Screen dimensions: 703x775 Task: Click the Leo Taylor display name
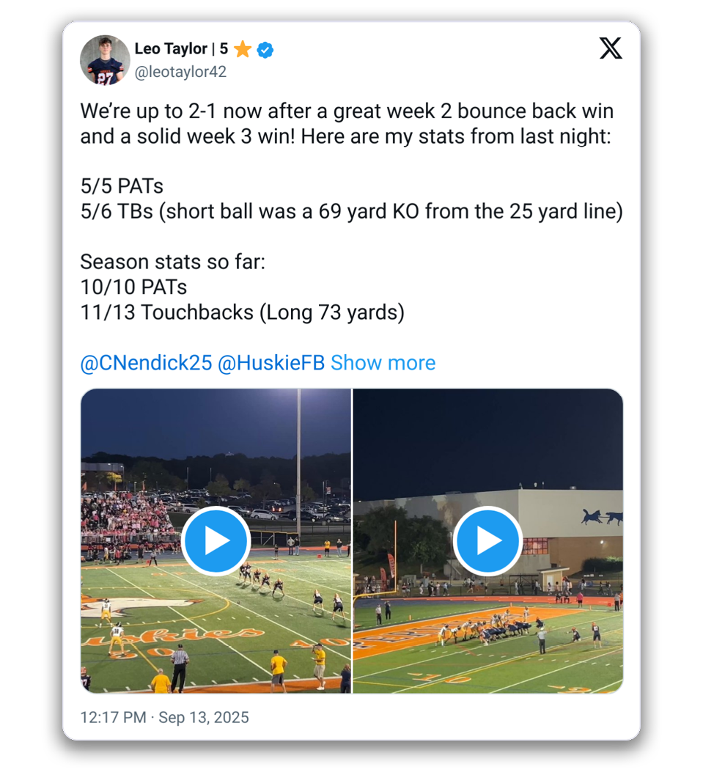click(171, 49)
